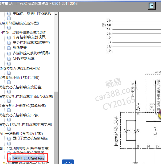This screenshot has width=161, height=164.
Task: Click the 15c power line label
Action: [109, 51]
